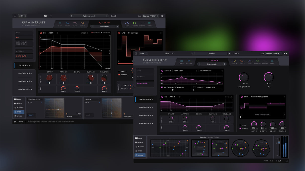This screenshot has height=171, width=305.
Task: Open the 150% zoom dropdown in Rythmic Lead window
Action: (x=22, y=16)
